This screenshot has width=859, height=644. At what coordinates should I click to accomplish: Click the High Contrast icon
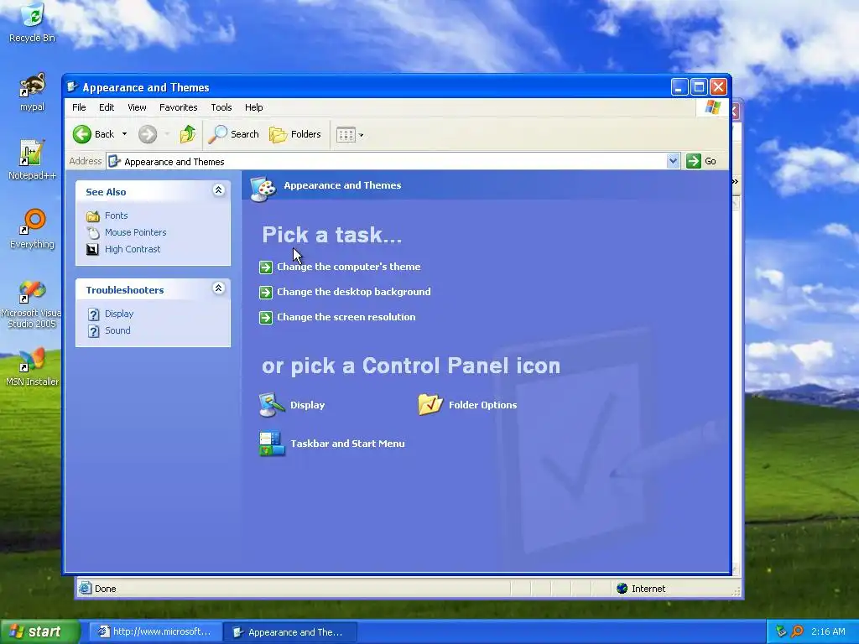coord(93,250)
